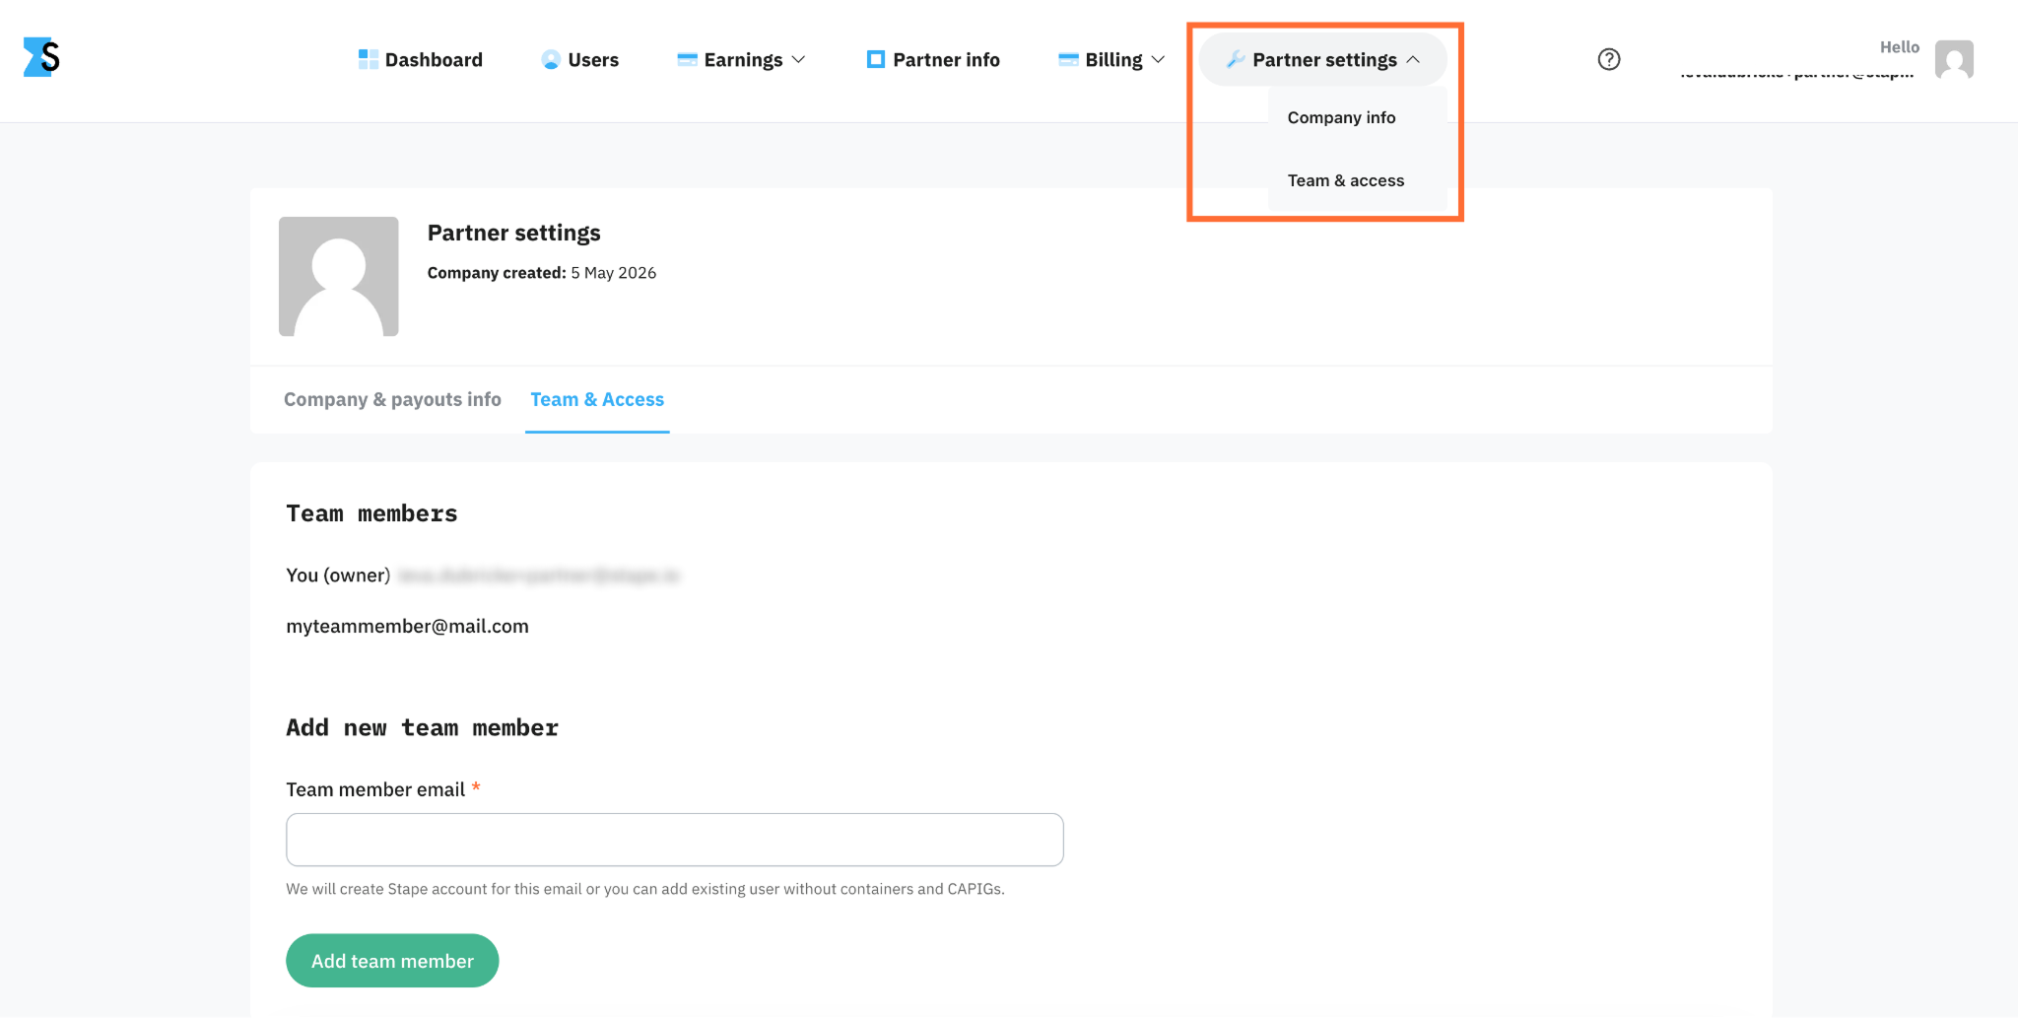Open the Partner info page
The height and width of the screenshot is (1018, 2018).
(933, 59)
